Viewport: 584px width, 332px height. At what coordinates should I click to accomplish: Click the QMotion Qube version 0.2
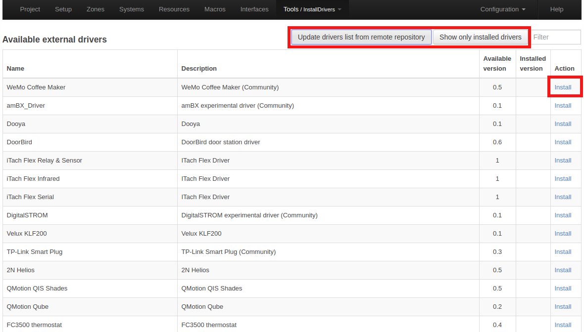497,307
